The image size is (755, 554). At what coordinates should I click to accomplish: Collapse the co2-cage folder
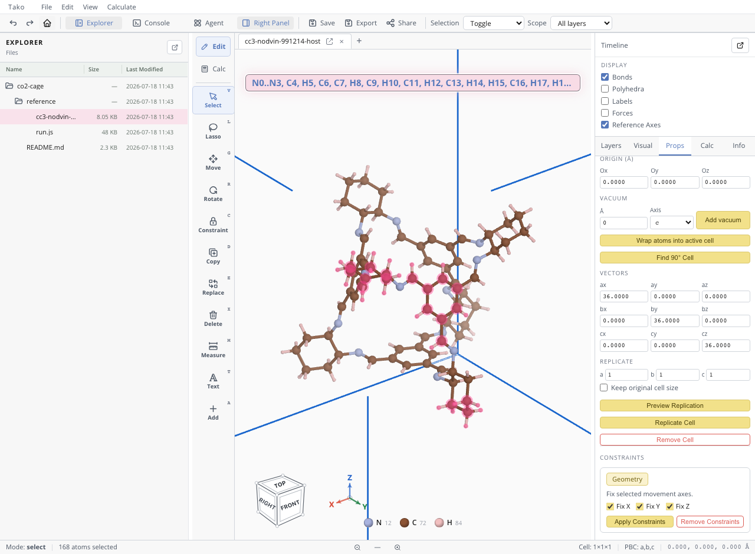(x=9, y=86)
